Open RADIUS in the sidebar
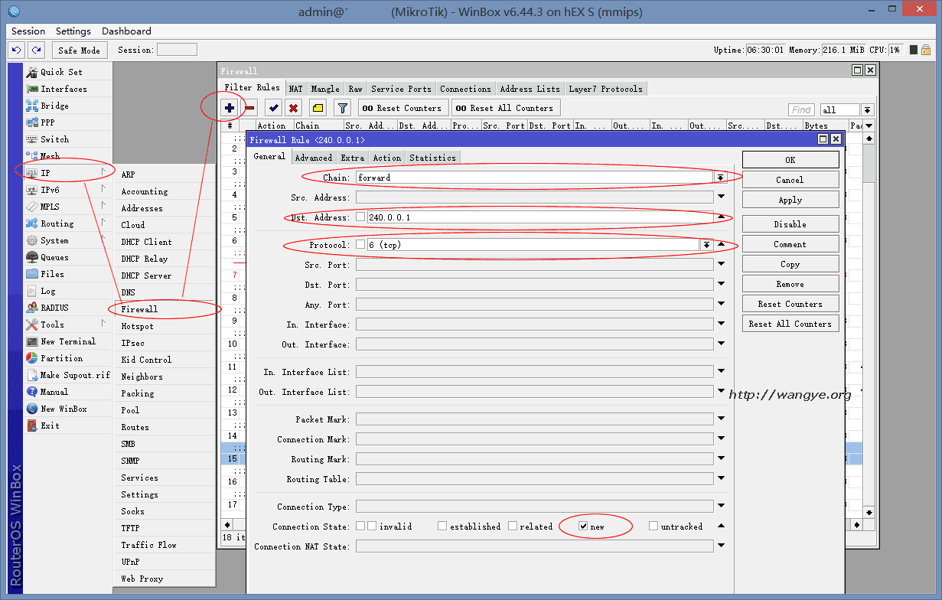The width and height of the screenshot is (942, 600). click(x=54, y=308)
